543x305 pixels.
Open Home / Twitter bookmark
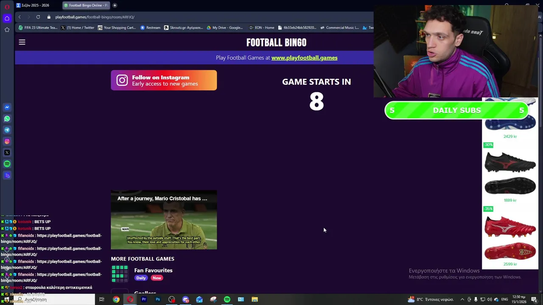78,28
